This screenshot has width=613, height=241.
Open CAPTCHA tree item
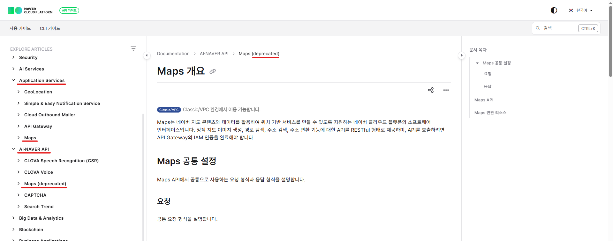coord(35,195)
